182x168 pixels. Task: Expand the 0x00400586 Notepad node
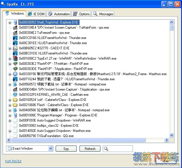click(10, 110)
